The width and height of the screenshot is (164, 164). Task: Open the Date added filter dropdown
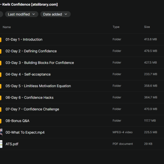click(x=55, y=14)
